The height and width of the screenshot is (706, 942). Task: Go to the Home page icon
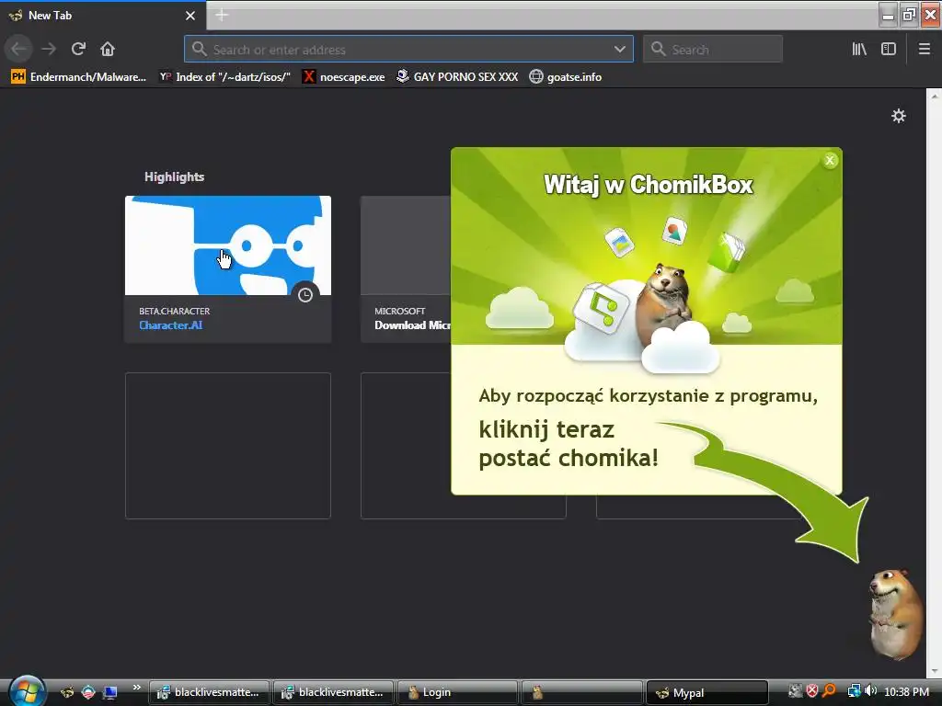click(x=108, y=49)
